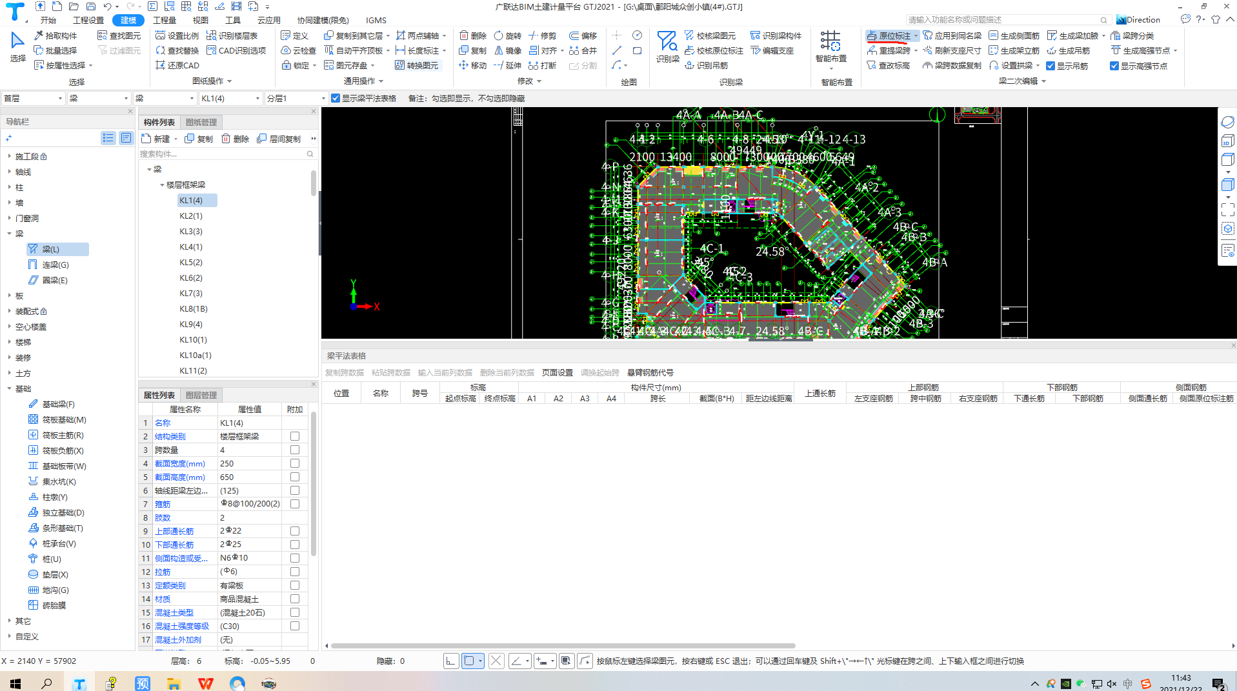Open the KL1(4) component dropdown
1237x691 pixels.
tap(230, 98)
